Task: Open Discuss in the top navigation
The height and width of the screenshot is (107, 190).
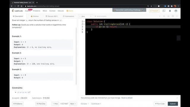Action: tap(61, 11)
